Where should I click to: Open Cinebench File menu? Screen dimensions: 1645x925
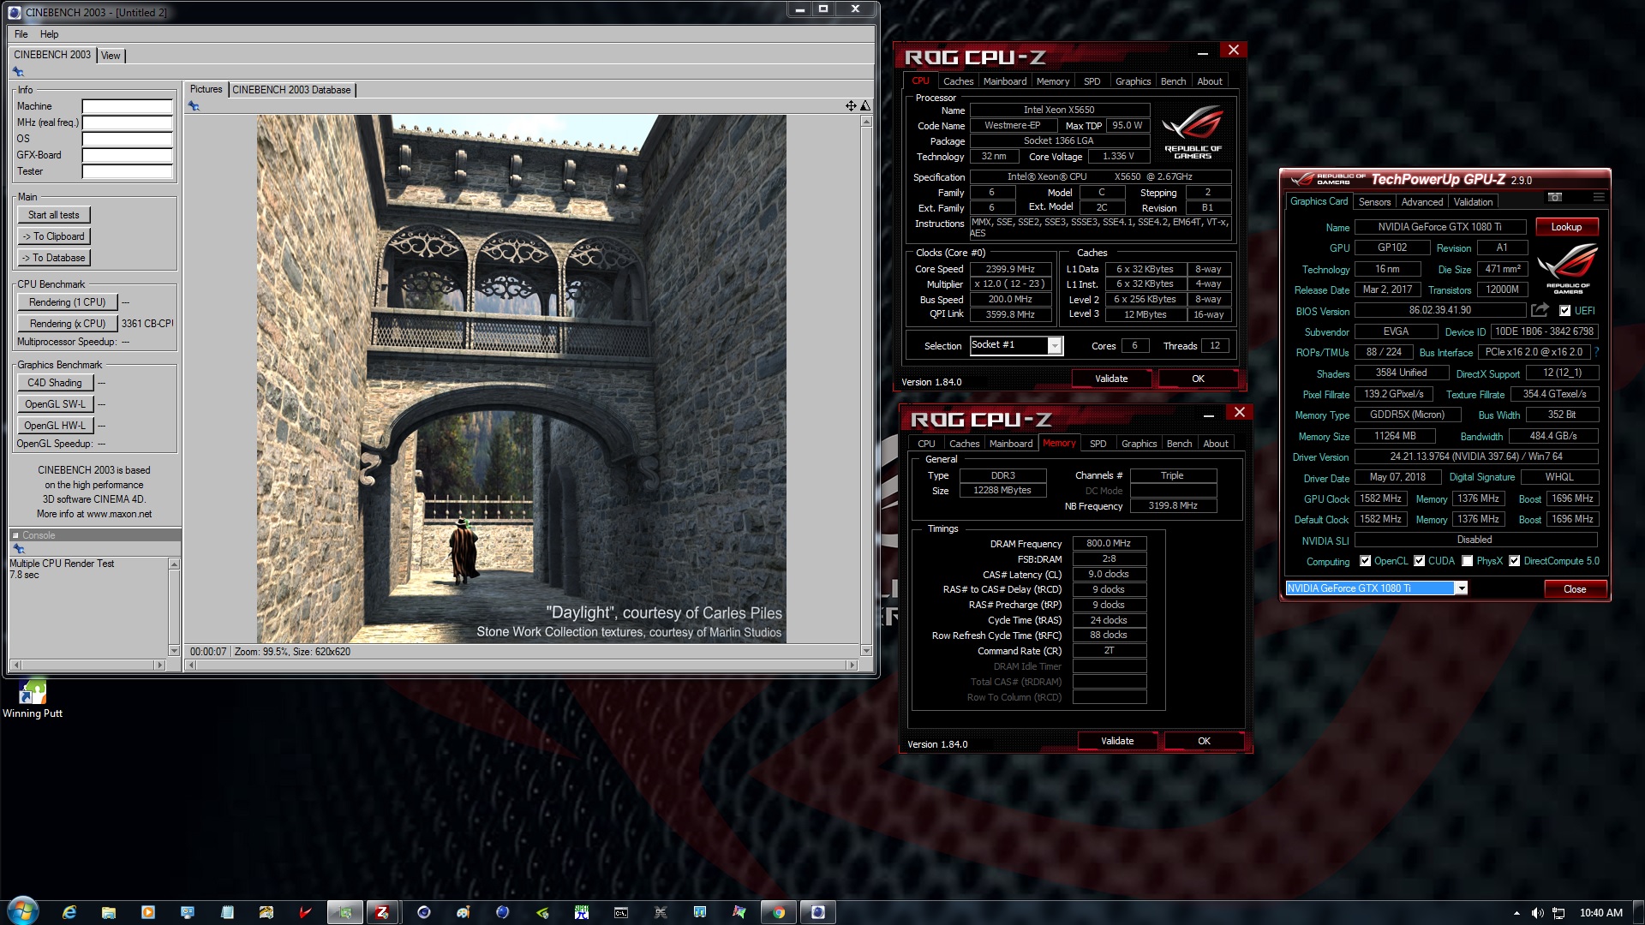(x=21, y=34)
